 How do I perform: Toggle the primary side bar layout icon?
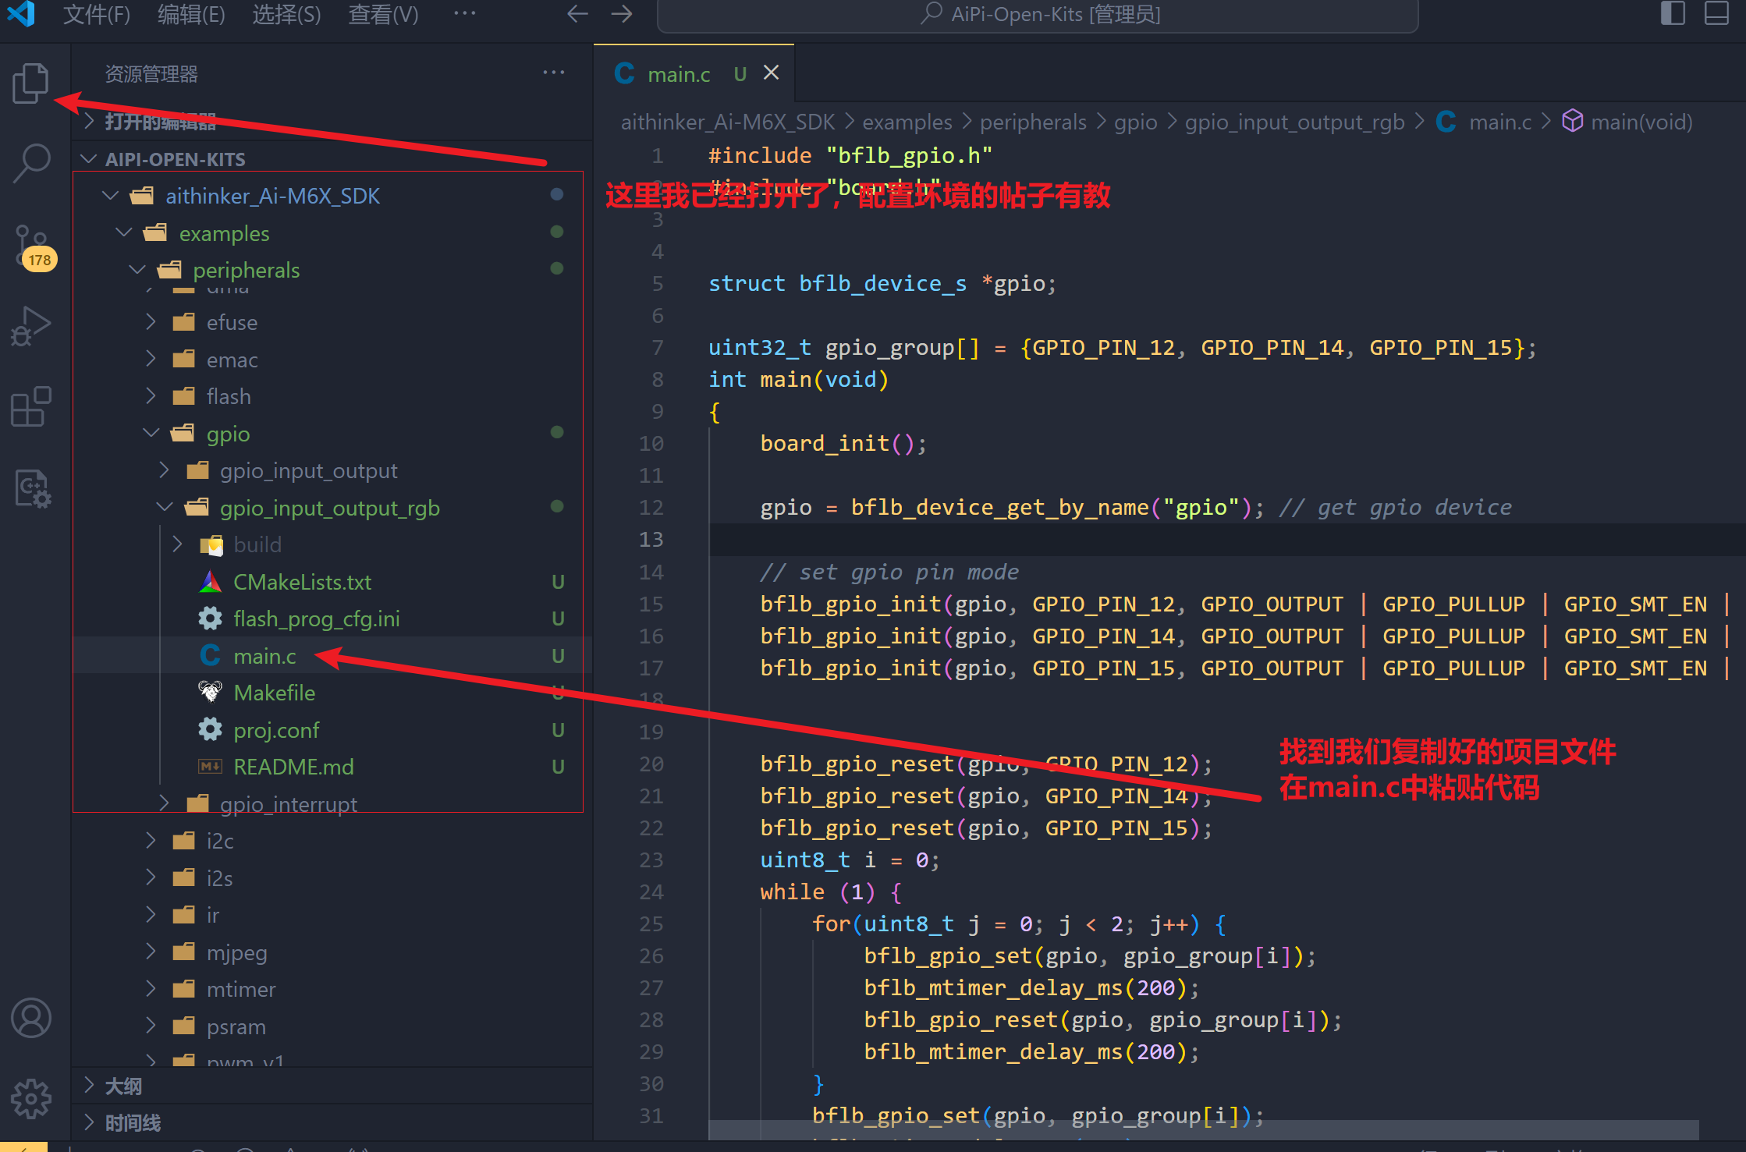(x=1673, y=14)
